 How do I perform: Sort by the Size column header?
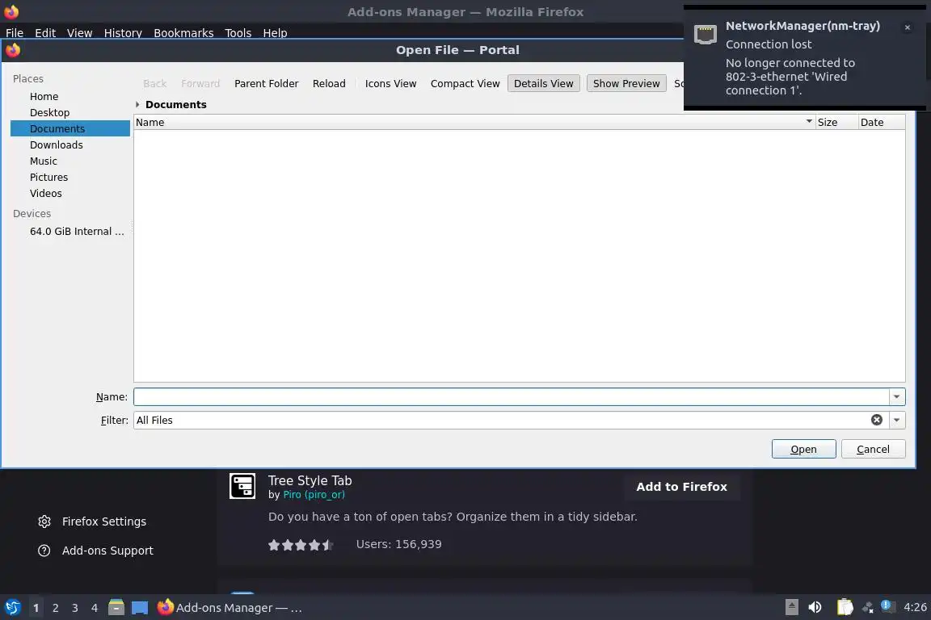tap(836, 122)
